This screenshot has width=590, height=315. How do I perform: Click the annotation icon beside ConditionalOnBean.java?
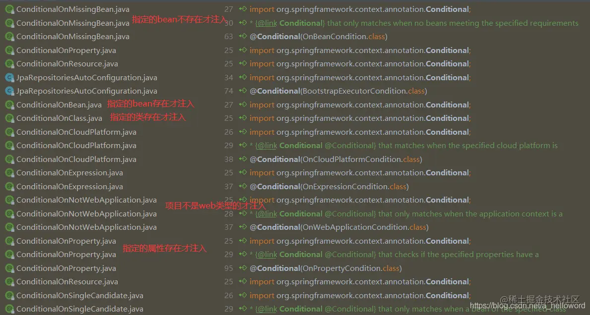[10, 105]
